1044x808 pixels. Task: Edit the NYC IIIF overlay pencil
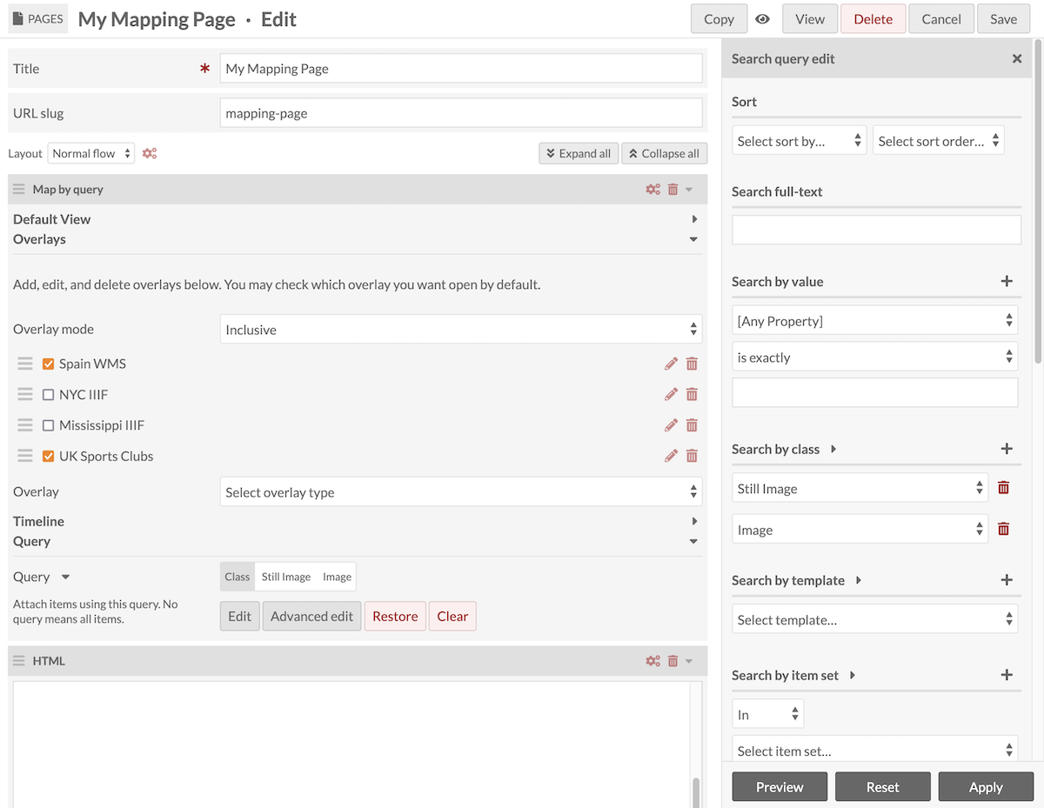click(x=671, y=394)
